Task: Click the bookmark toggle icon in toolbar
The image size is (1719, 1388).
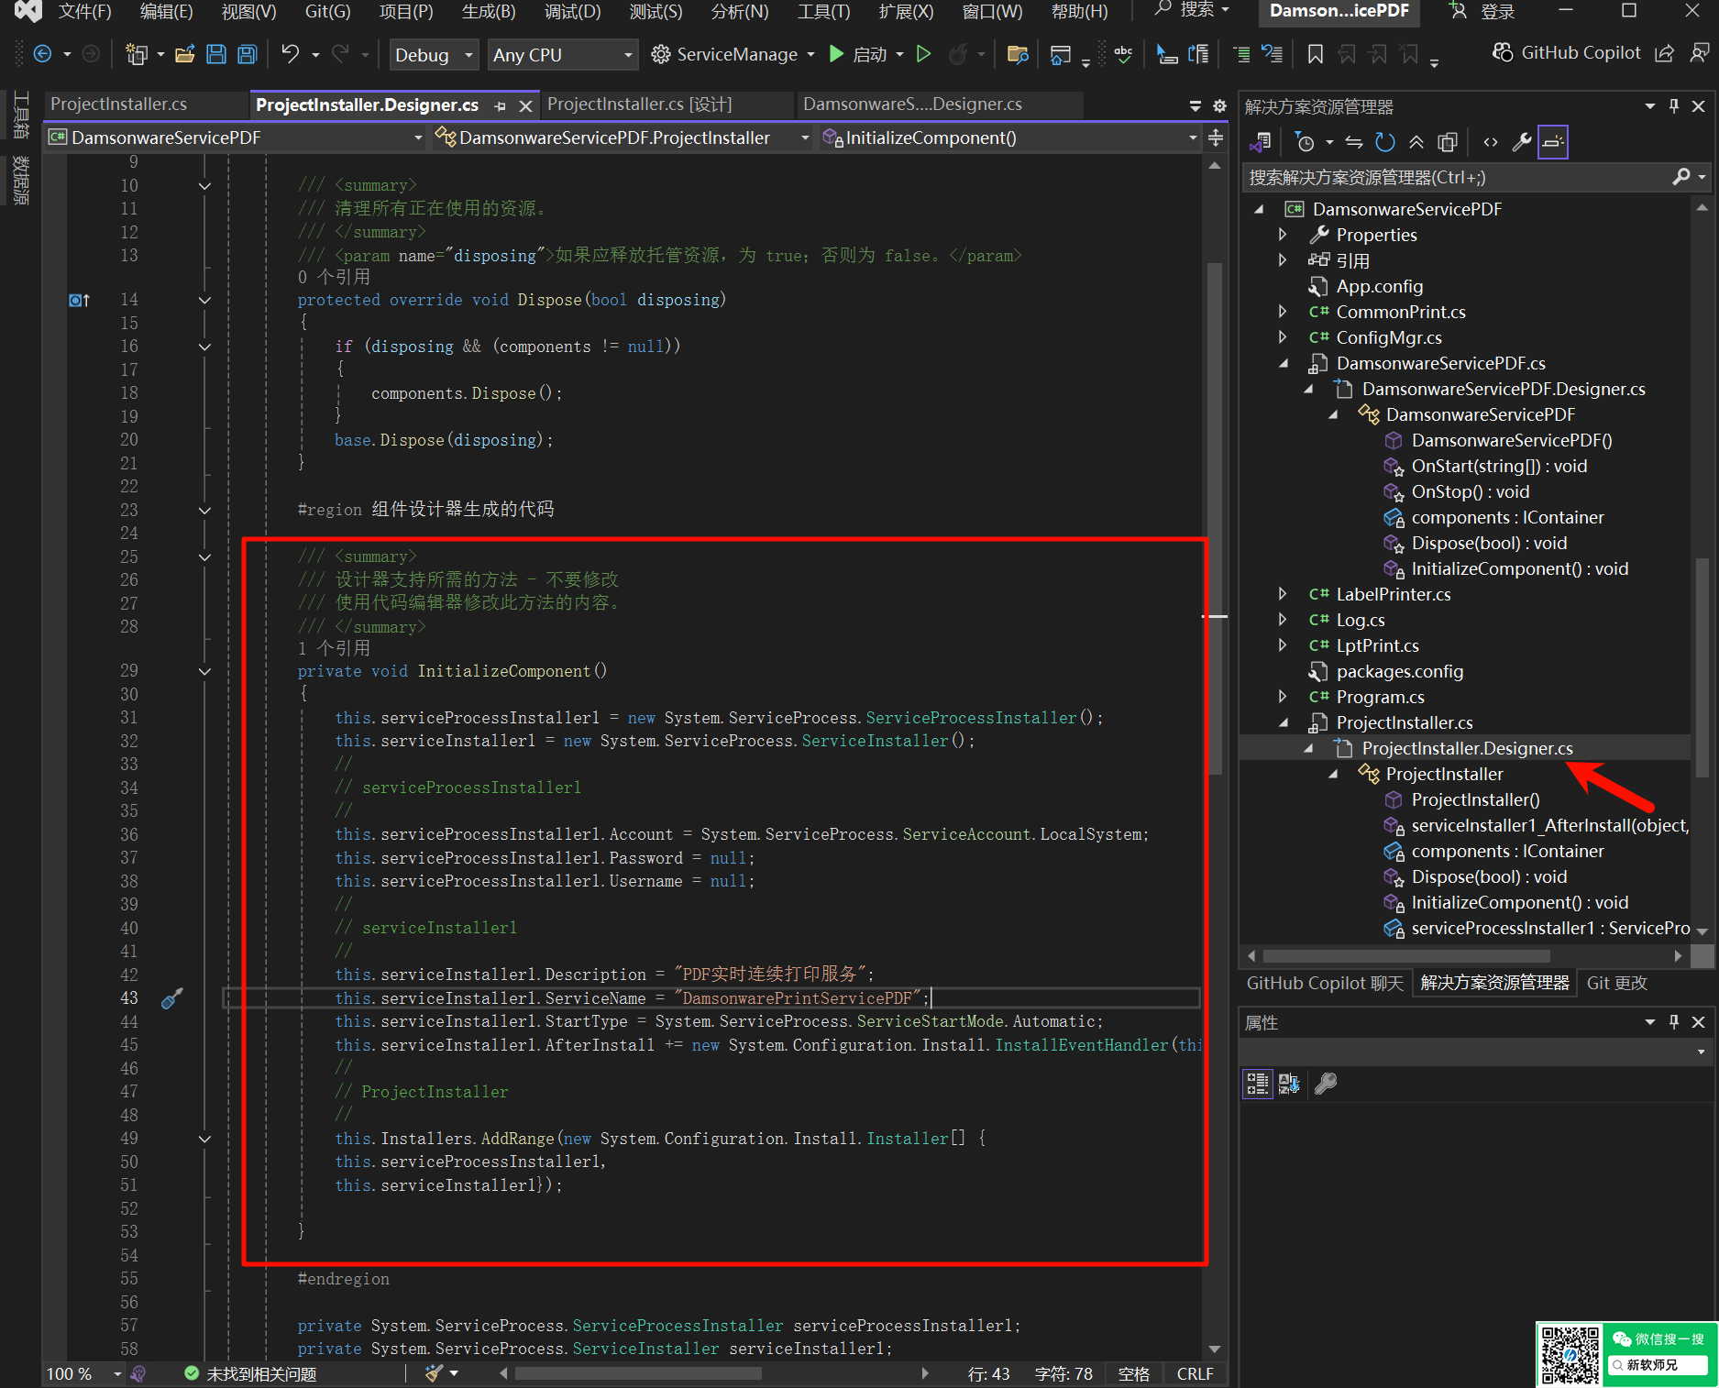Action: (x=1315, y=55)
